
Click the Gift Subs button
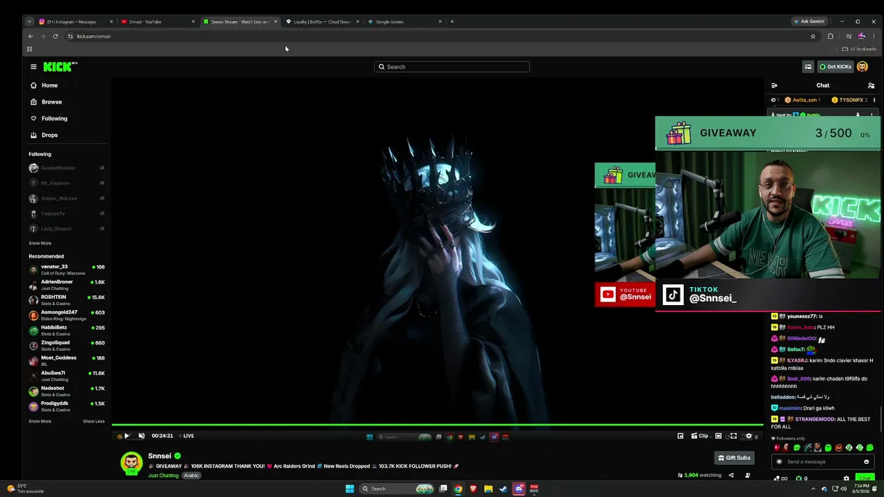click(x=734, y=458)
